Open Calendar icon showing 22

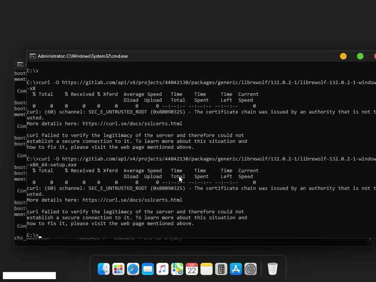[x=192, y=269]
